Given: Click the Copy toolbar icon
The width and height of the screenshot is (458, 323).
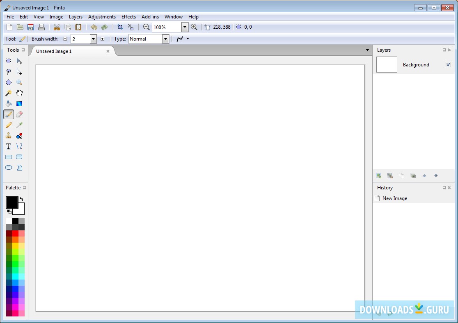Looking at the screenshot, I should coord(68,27).
